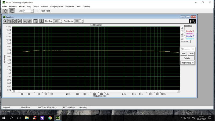Increase Plot Range with up spinner

83,20
